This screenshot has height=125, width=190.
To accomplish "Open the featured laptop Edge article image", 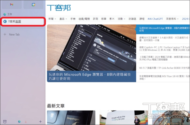I will click(92, 48).
